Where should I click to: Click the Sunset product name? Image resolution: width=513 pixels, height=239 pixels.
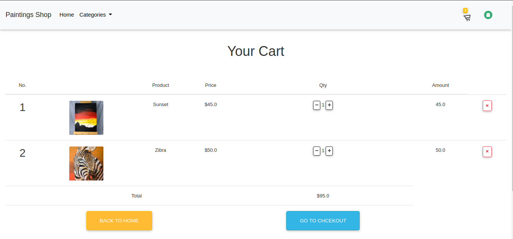pos(161,105)
